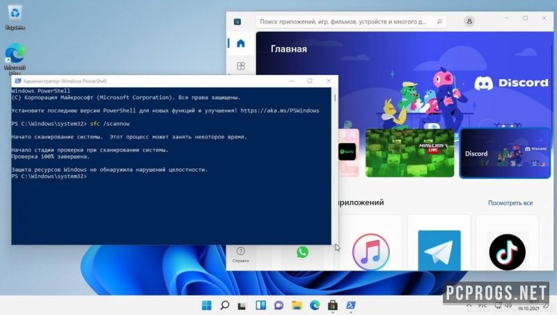The image size is (557, 315).
Task: Maximize the Microsoft Store window
Action: (526, 18)
